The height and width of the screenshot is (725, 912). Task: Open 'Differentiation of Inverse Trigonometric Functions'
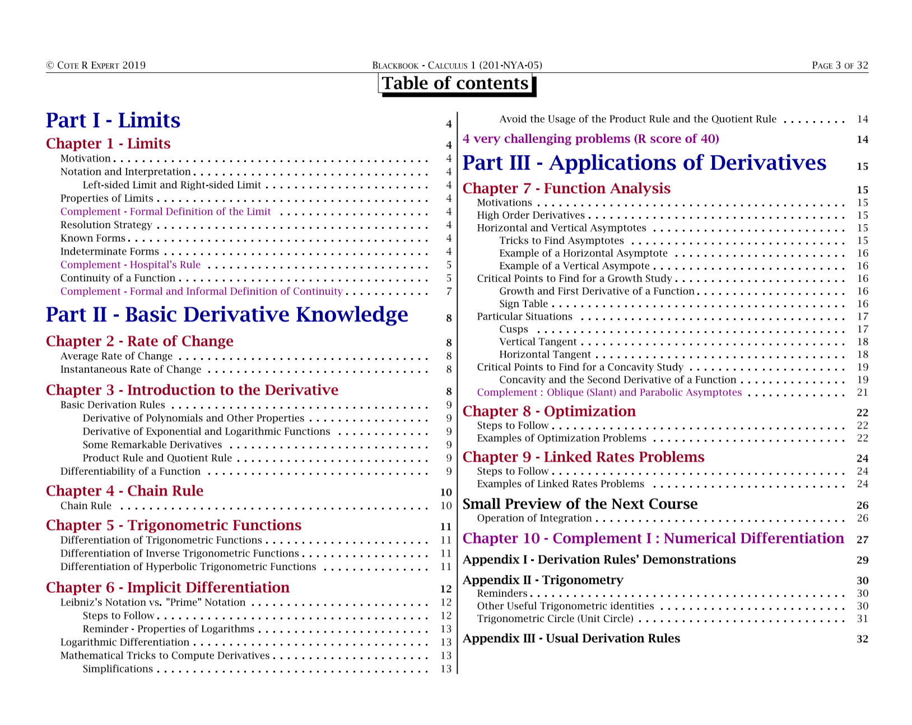[180, 554]
